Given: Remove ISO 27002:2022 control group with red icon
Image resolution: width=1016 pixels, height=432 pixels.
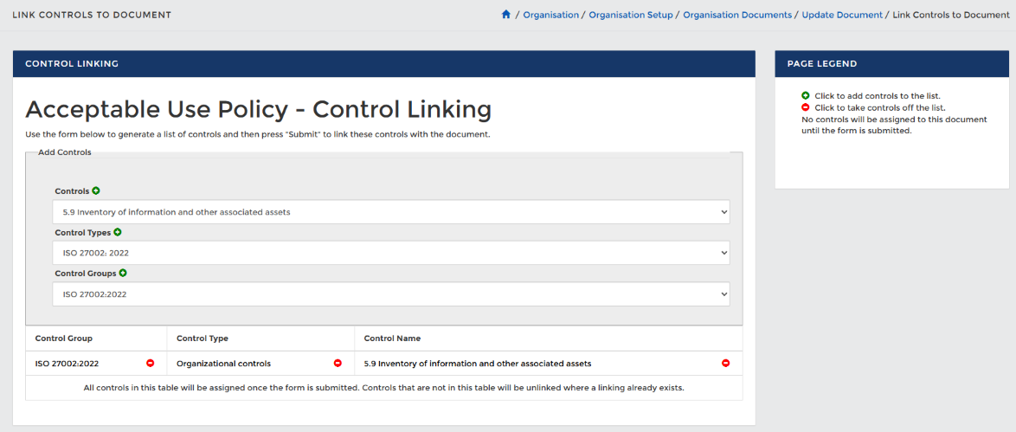Looking at the screenshot, I should (151, 364).
